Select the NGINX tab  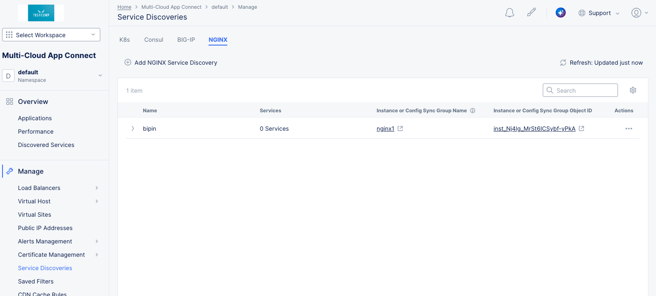(x=218, y=40)
